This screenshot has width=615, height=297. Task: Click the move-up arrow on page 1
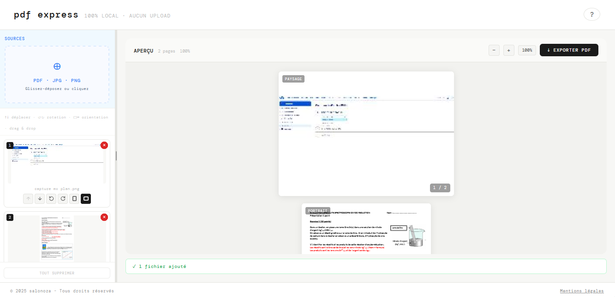point(28,198)
